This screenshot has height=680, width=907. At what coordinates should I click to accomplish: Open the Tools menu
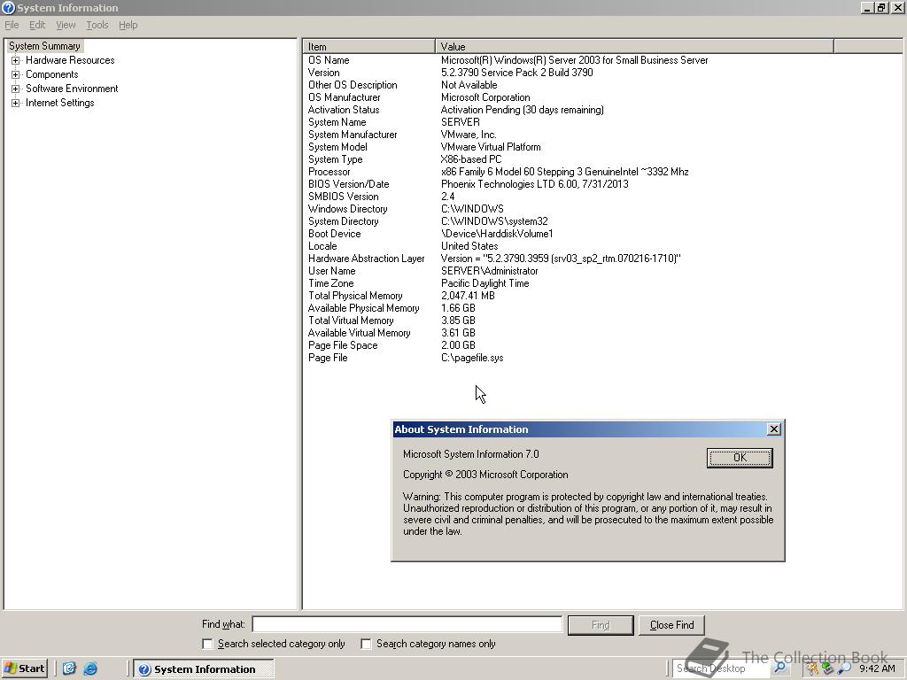tap(97, 25)
